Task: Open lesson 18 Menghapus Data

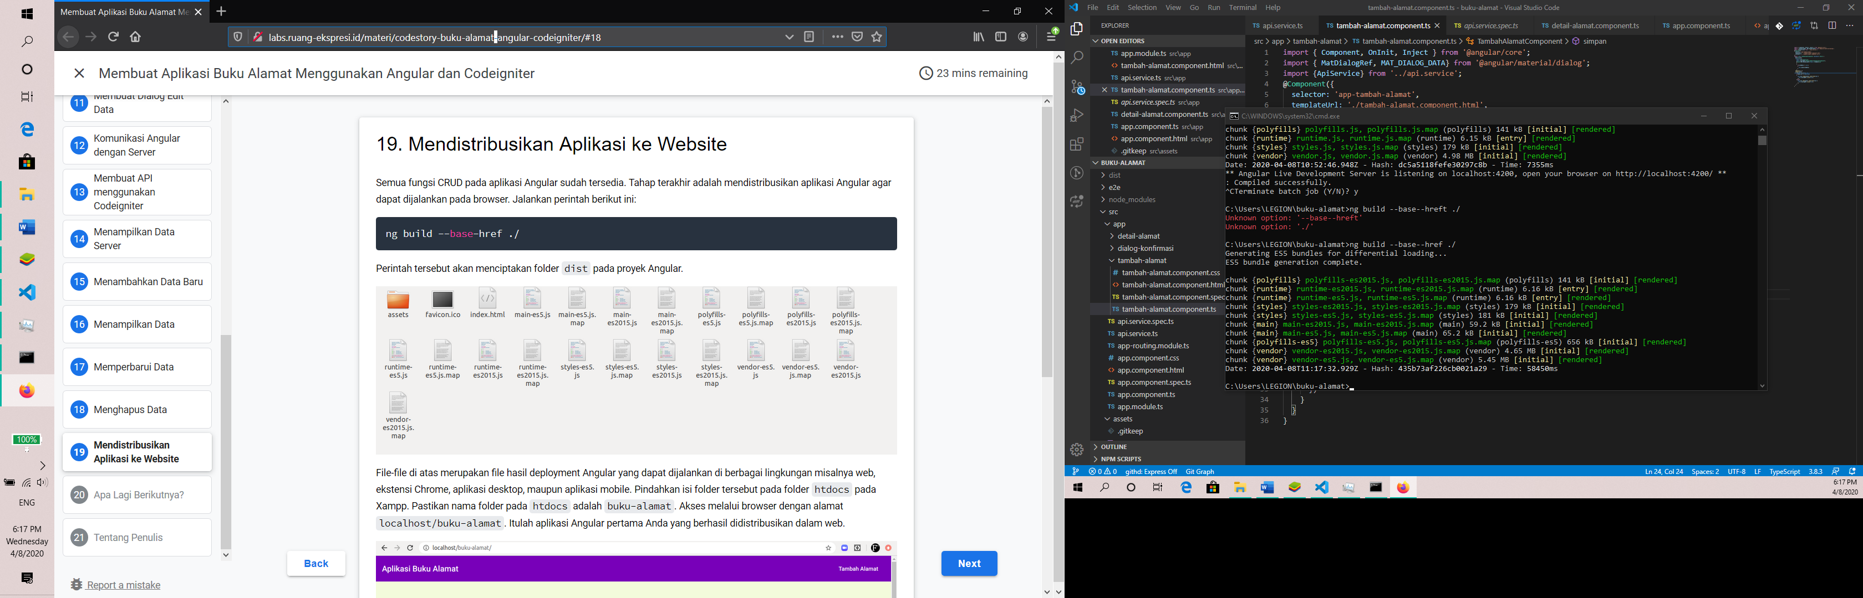Action: tap(138, 410)
